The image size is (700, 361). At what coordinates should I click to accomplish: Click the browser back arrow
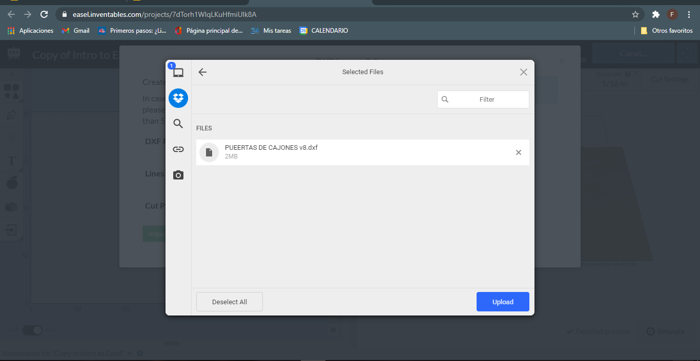pyautogui.click(x=12, y=14)
